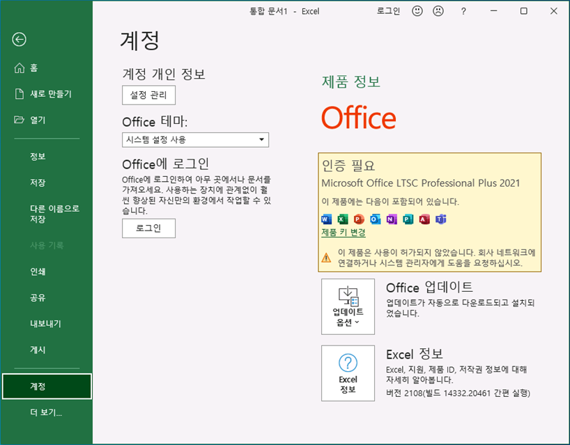Screen dimensions: 570x445
Task: Click the 제품 키 변경 link
Action: coord(344,233)
